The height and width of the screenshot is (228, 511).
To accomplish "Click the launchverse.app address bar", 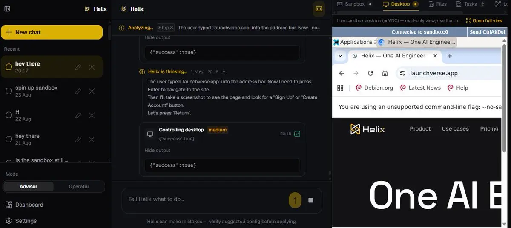I will [434, 73].
